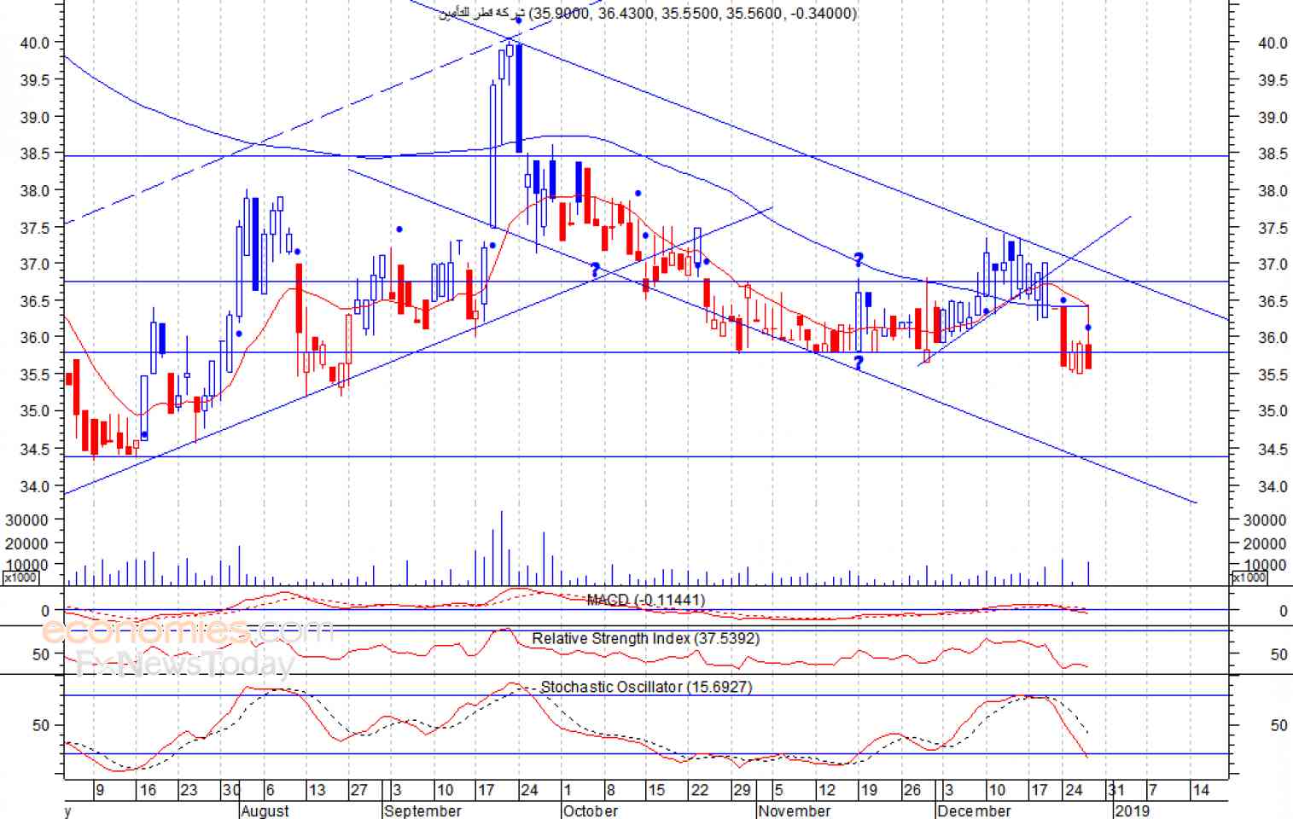The image size is (1293, 819).
Task: Select the 20000 volume label on the right axis
Action: point(1265,543)
